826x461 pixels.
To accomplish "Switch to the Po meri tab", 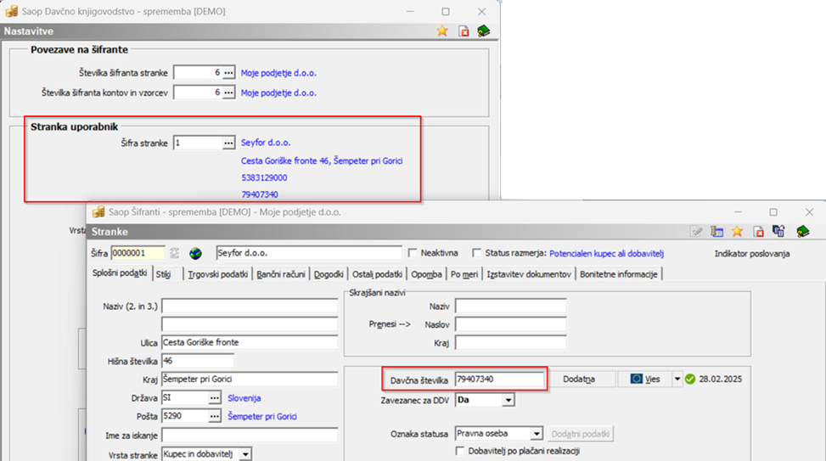I will (464, 274).
